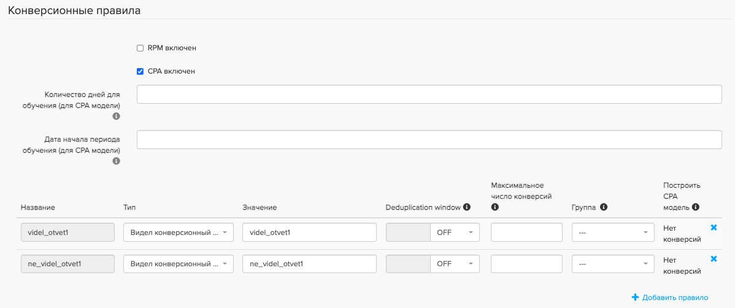
Task: Click info icon next to Deduplication window
Action: click(x=467, y=207)
